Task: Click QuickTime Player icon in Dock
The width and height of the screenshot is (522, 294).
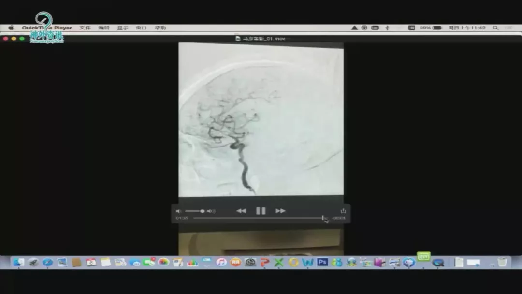Action: 438,263
